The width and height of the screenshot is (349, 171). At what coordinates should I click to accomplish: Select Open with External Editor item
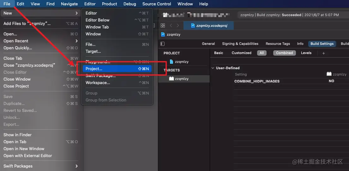point(40,156)
